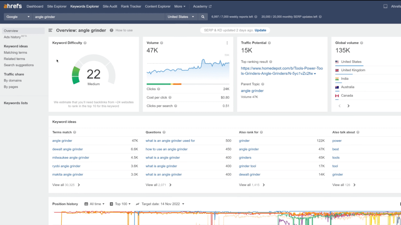Image resolution: width=401 pixels, height=225 pixels.
Task: Toggle the hamburger sidebar menu icon
Action: [x=50, y=30]
